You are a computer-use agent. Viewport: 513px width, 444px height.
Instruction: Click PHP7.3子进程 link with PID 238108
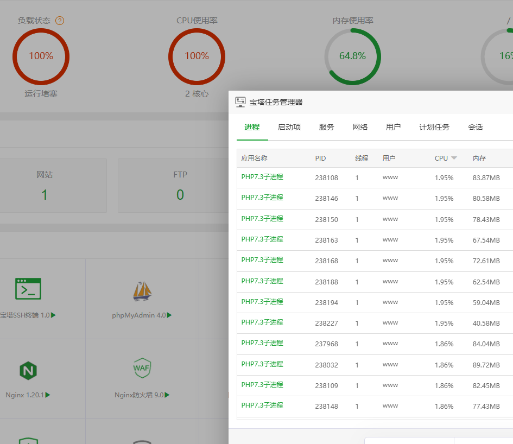[262, 177]
